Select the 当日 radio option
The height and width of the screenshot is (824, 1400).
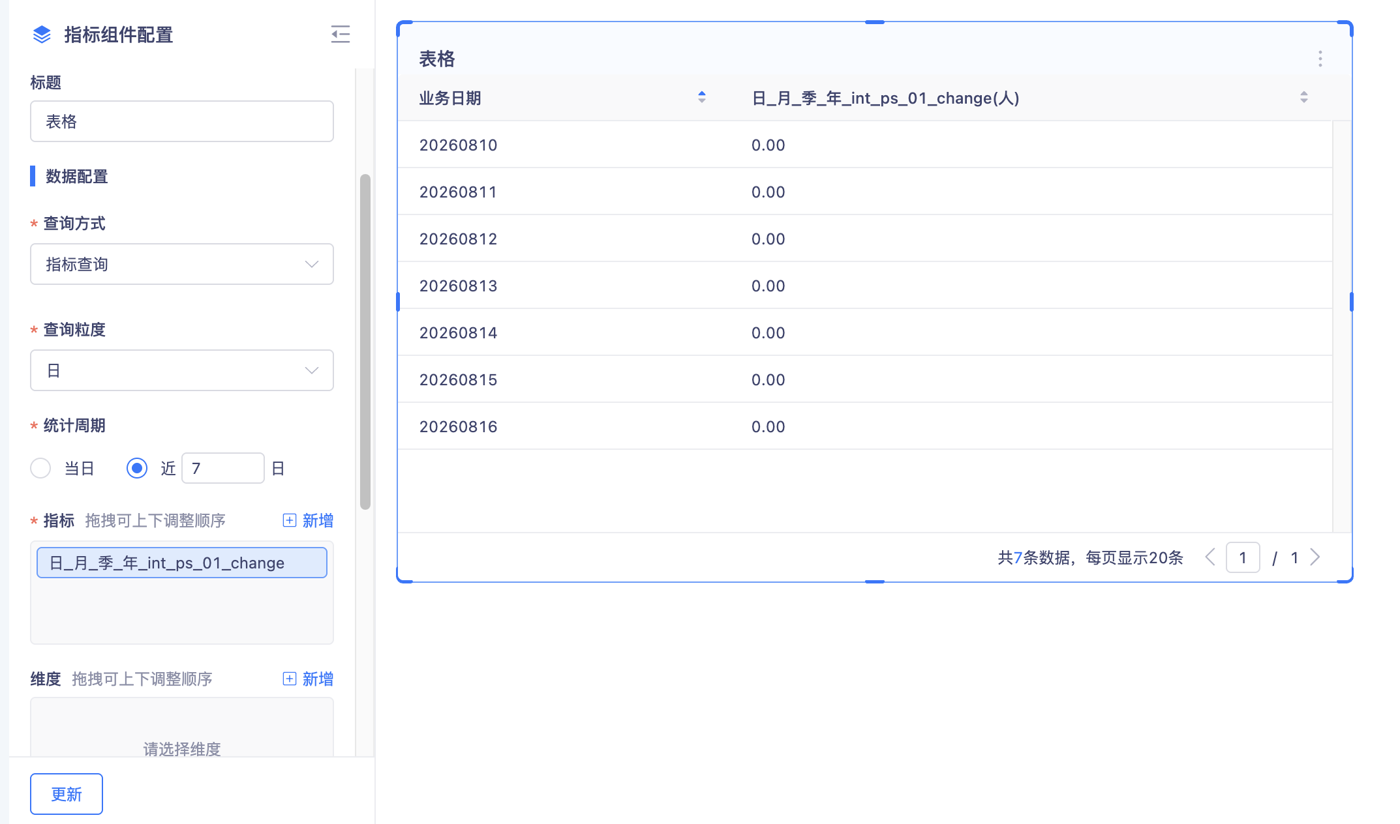(x=40, y=468)
